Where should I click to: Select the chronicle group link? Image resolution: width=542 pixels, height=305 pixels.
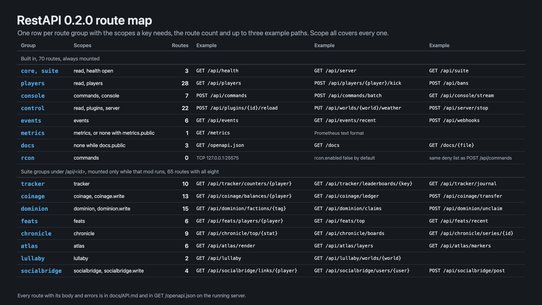[36, 234]
